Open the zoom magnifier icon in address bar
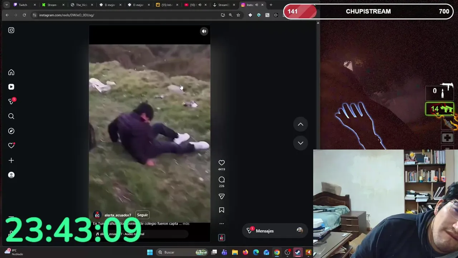The height and width of the screenshot is (258, 458). [230, 15]
